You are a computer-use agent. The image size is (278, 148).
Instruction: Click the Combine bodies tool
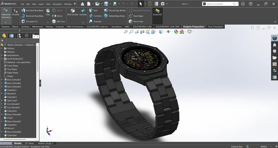coord(95,16)
